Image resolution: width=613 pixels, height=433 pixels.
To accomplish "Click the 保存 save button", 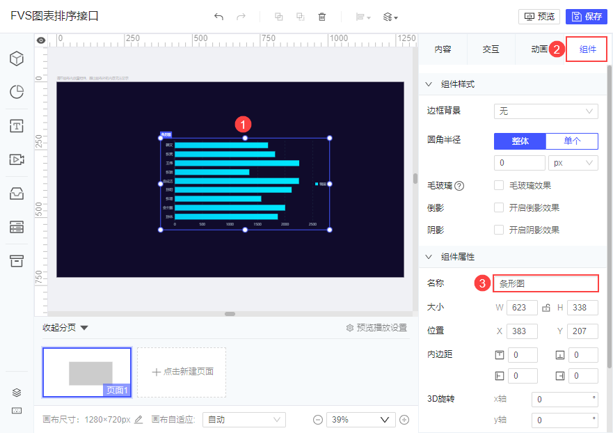I will tap(587, 17).
